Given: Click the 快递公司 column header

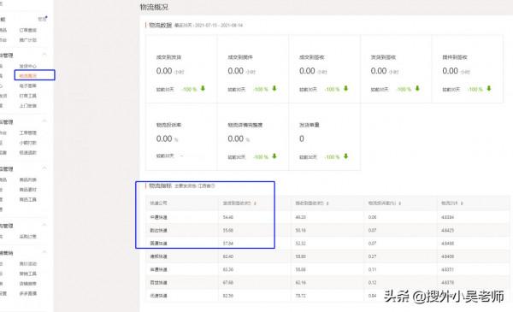Looking at the screenshot, I should coord(158,203).
